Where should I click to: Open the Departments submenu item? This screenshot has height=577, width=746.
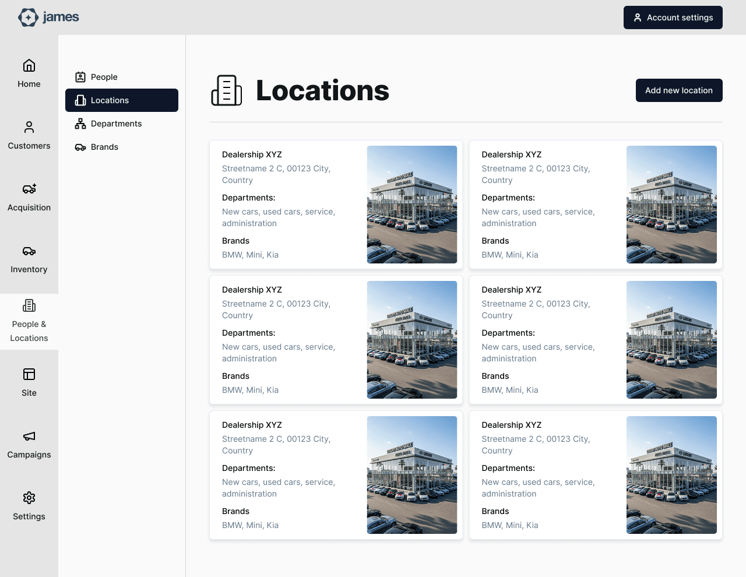pos(122,124)
